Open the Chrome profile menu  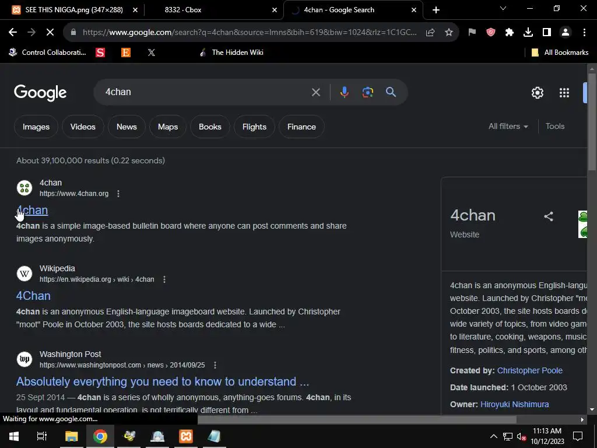tap(566, 33)
